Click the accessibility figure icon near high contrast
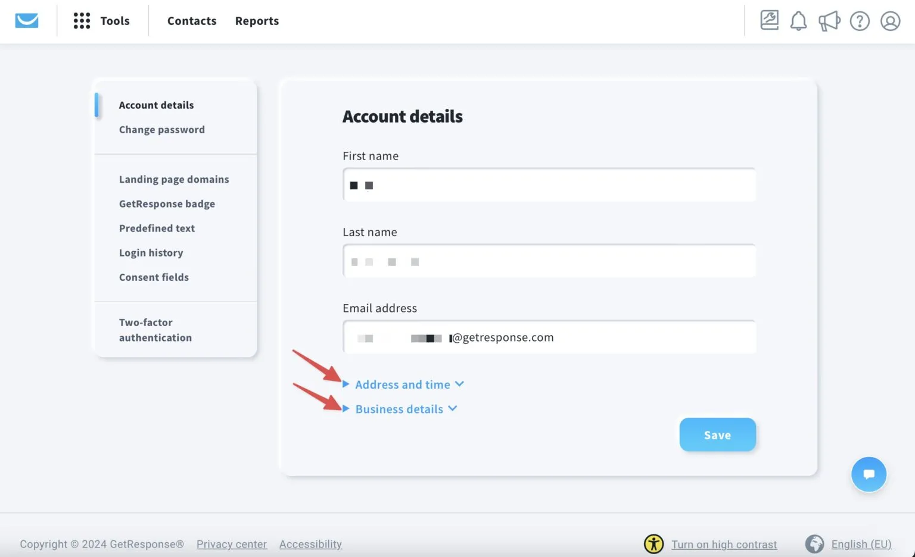The image size is (915, 557). click(x=653, y=543)
